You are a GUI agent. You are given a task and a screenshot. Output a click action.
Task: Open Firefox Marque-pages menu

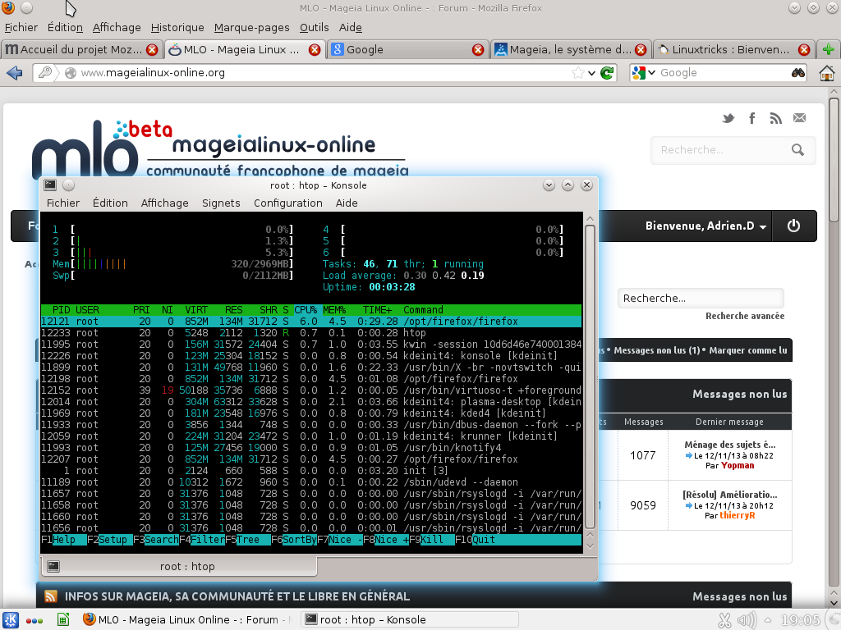click(x=251, y=27)
